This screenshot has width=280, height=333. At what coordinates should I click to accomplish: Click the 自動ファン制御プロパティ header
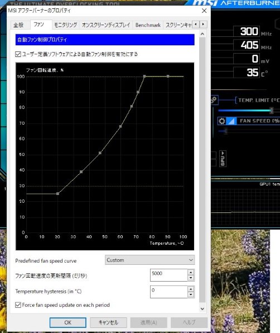(105, 40)
